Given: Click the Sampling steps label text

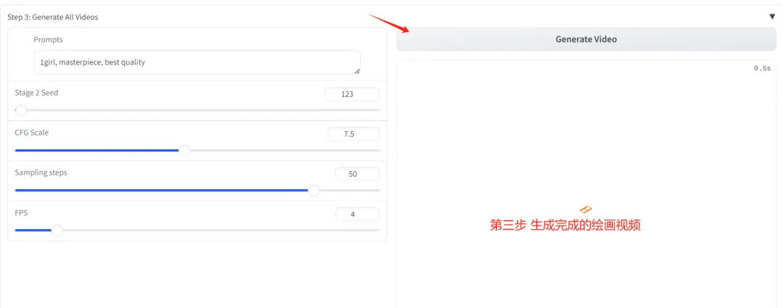Looking at the screenshot, I should click(x=41, y=172).
